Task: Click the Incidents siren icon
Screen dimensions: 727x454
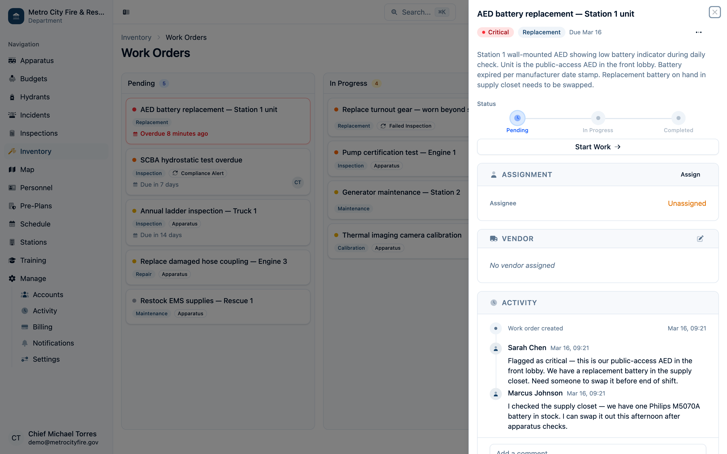Action: pyautogui.click(x=12, y=115)
